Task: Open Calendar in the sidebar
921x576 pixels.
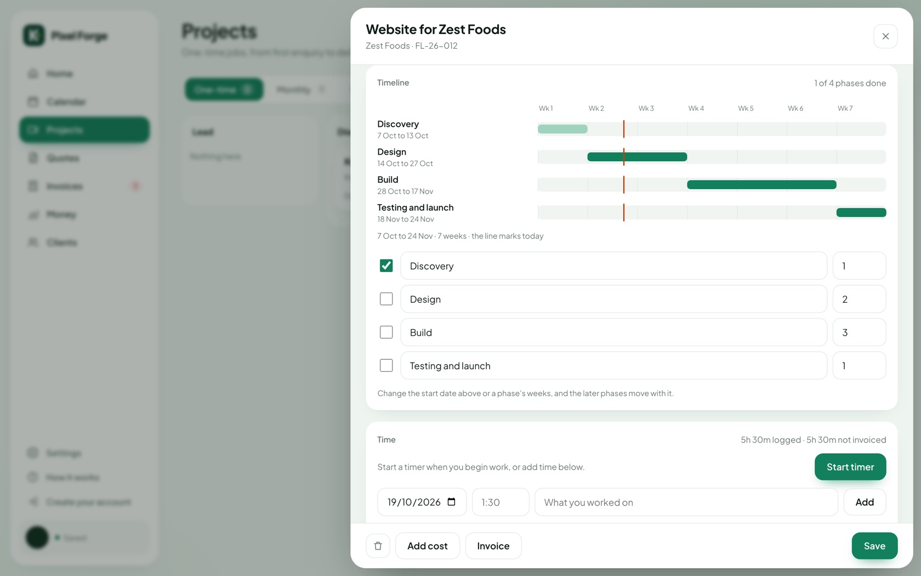Action: coord(84,101)
